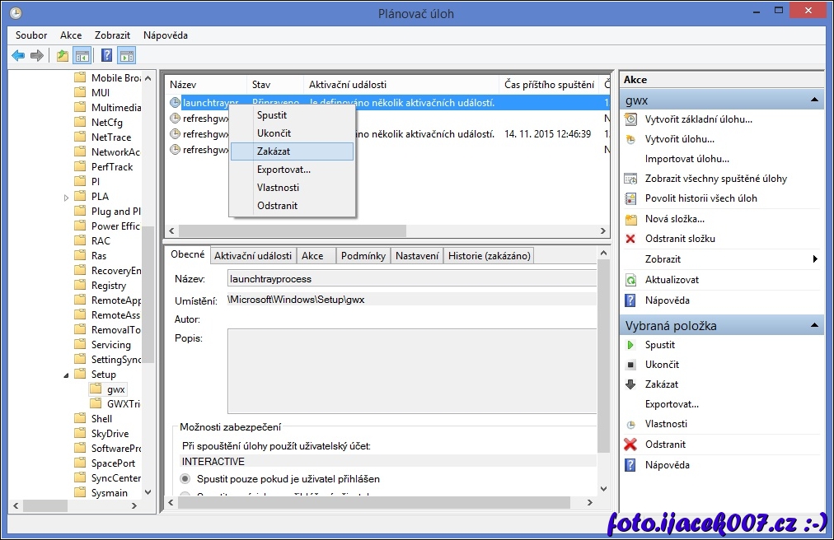Collapse the Setup folder node
The height and width of the screenshot is (540, 834).
[67, 375]
